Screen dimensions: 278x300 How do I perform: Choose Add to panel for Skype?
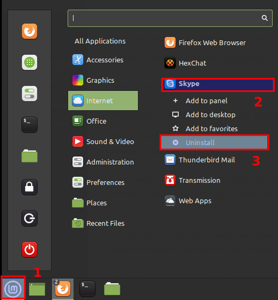(200, 101)
